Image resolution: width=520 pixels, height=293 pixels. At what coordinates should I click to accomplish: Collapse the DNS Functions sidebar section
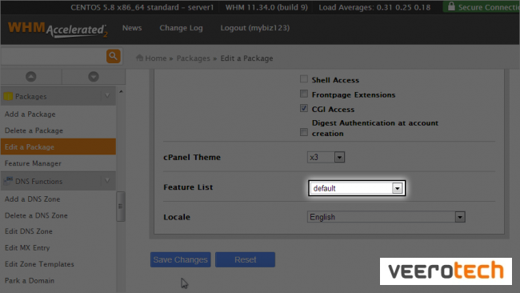coord(107,181)
